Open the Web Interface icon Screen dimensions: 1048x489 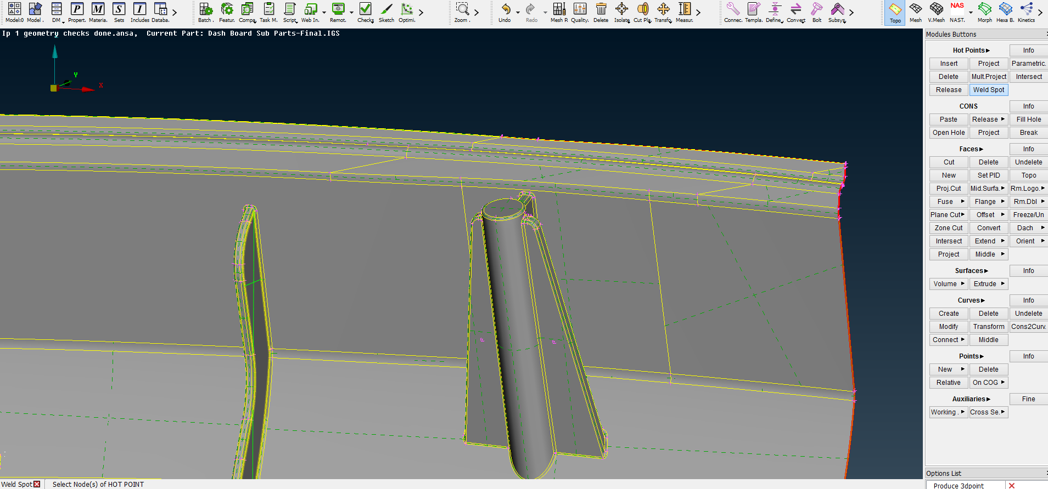(310, 12)
